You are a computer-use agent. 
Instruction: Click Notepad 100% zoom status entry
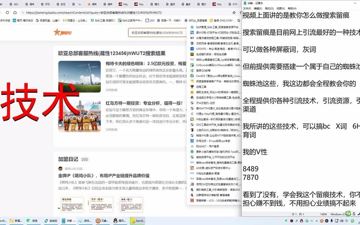point(324,214)
